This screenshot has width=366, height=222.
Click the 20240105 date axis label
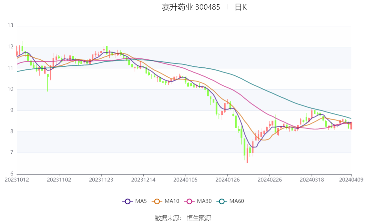pyautogui.click(x=185, y=180)
